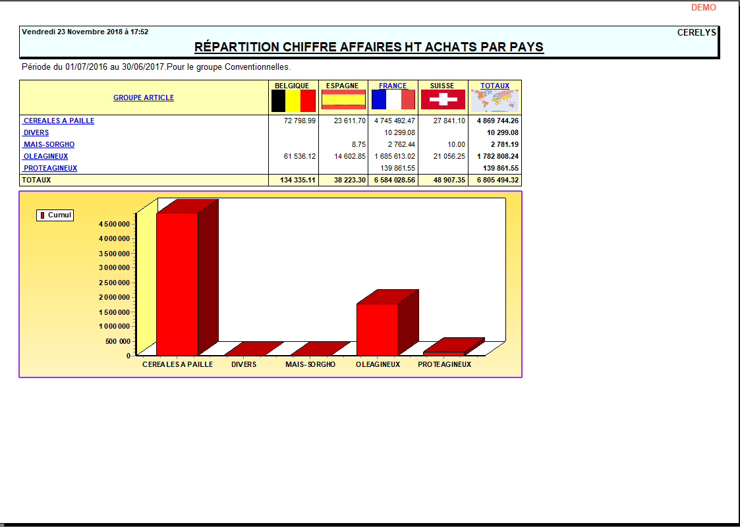The image size is (740, 527).
Task: Click the small bar icon inside Cumul legend
Action: (x=43, y=215)
